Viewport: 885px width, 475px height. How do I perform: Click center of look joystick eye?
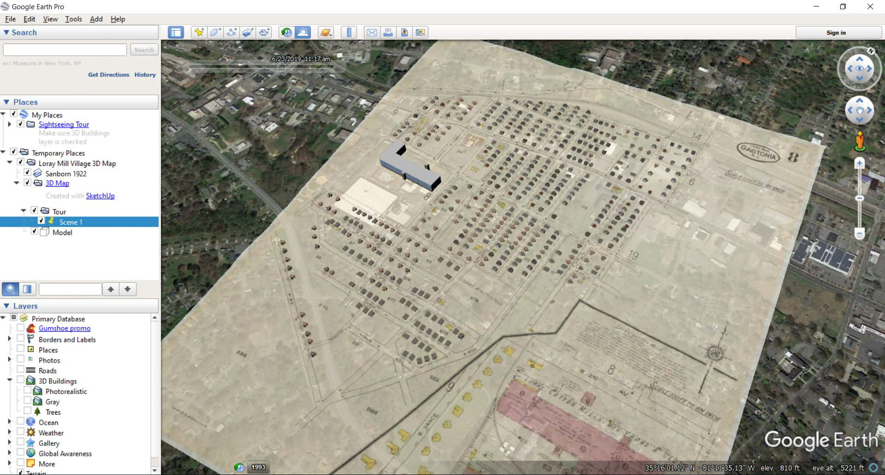point(860,69)
